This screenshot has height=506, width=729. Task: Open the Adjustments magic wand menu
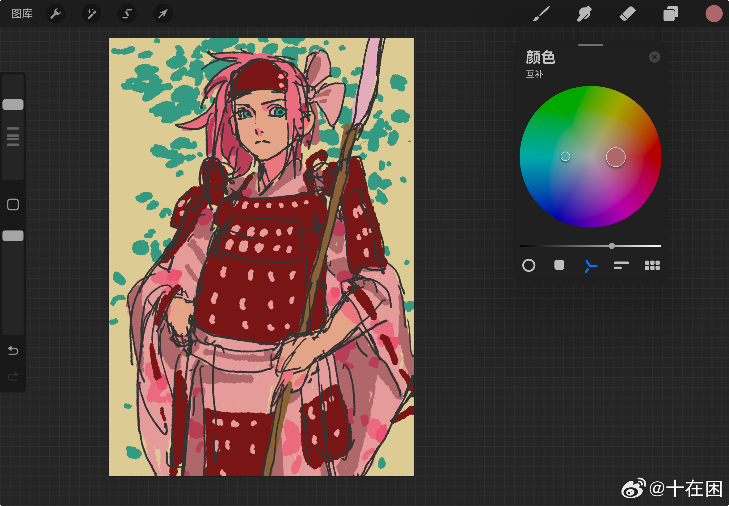point(91,14)
